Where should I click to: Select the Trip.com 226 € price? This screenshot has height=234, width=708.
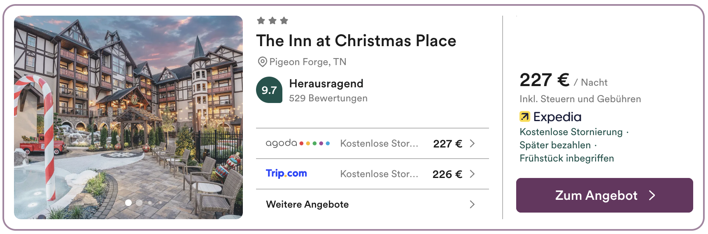[447, 174]
